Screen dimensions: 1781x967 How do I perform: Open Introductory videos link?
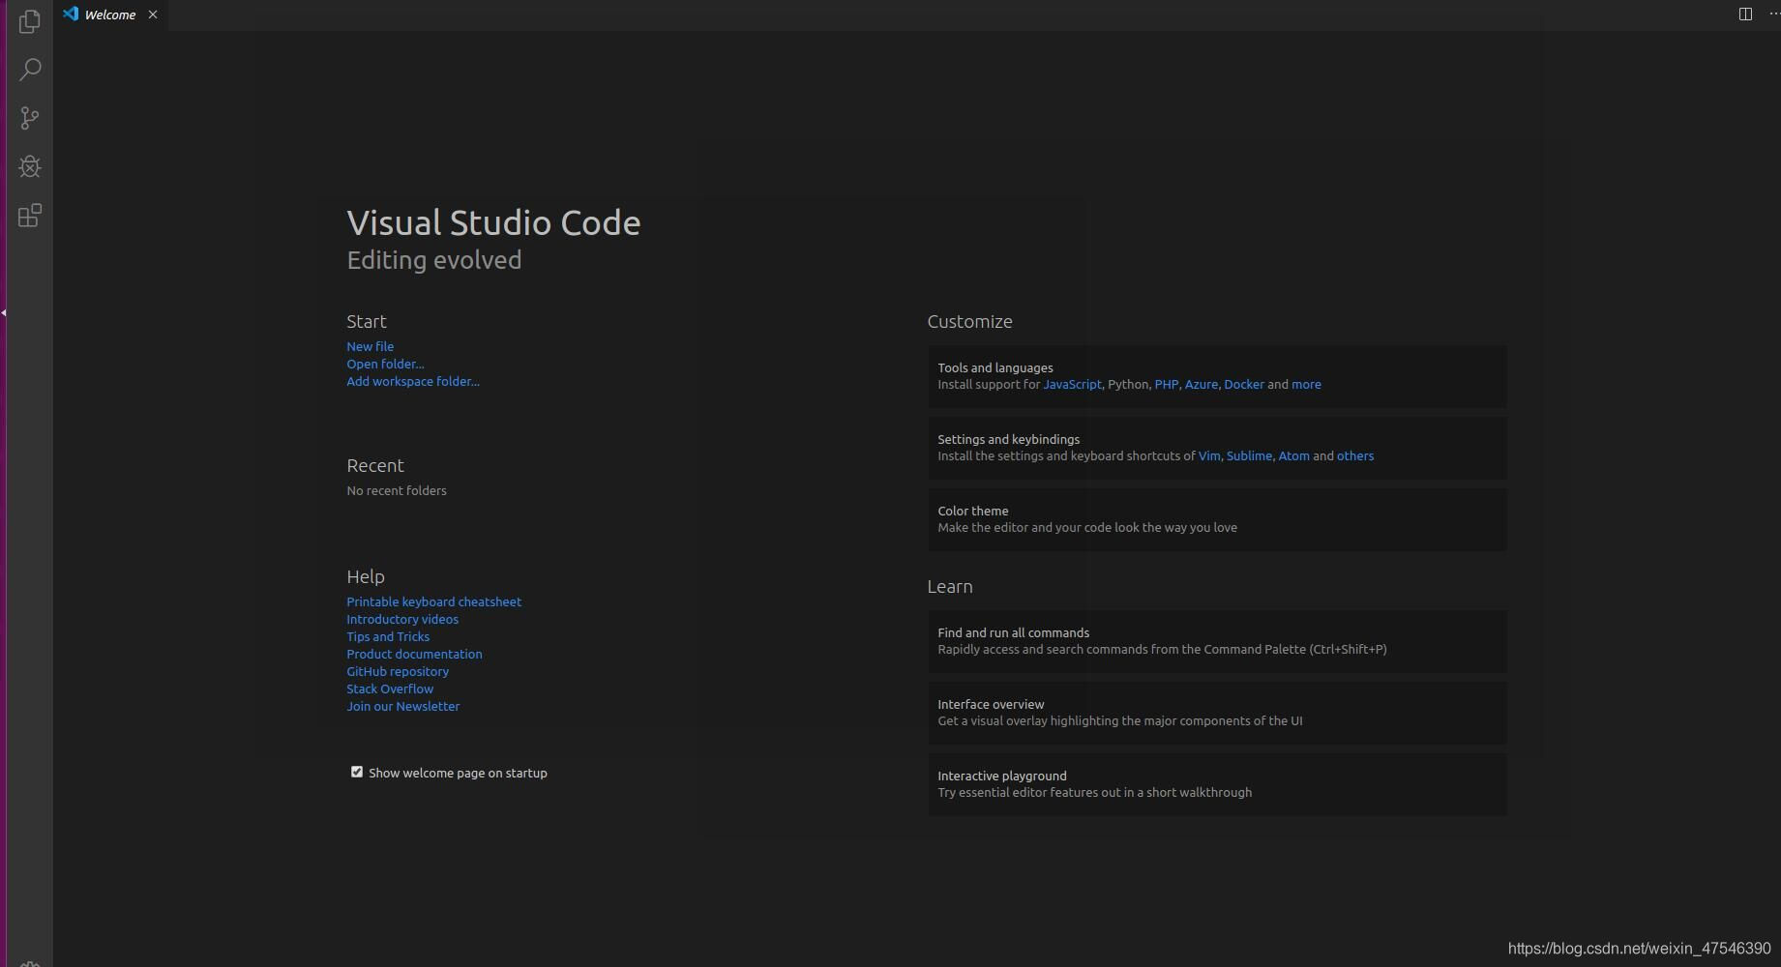[402, 619]
